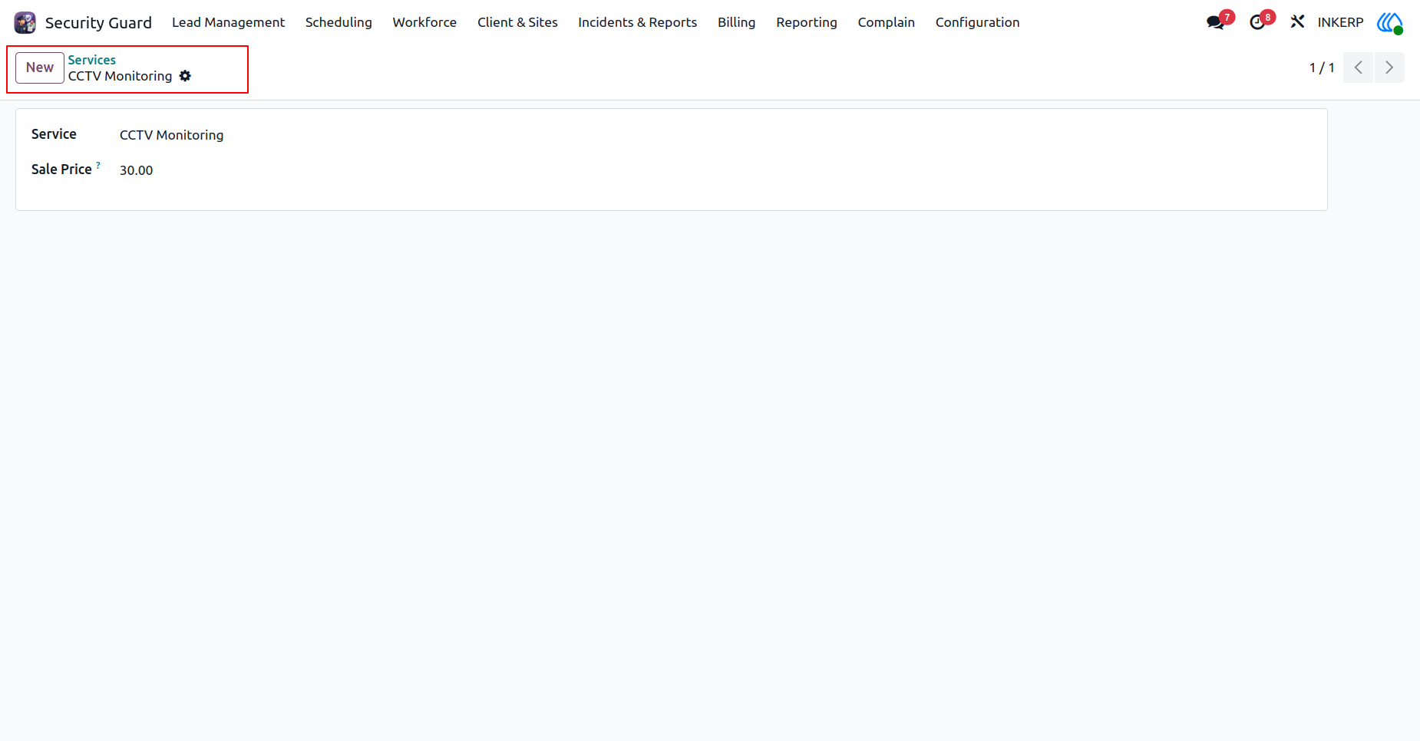Open the gear actions menu beside CCTV Monitoring

coord(185,76)
